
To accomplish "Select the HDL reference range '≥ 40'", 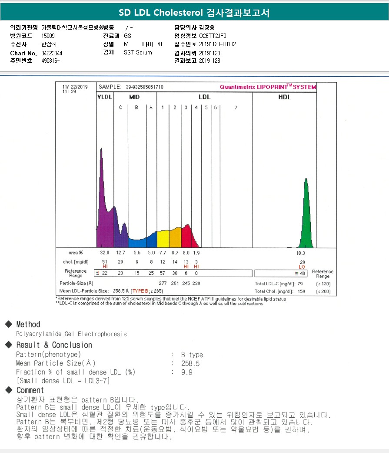I will pyautogui.click(x=300, y=273).
